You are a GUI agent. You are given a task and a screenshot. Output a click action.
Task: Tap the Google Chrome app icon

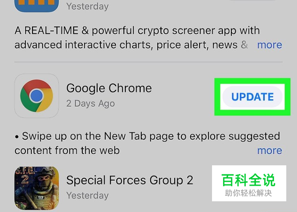coord(36,96)
